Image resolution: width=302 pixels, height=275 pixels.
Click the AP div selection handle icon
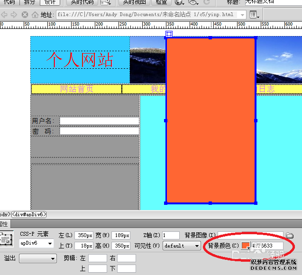click(x=169, y=34)
